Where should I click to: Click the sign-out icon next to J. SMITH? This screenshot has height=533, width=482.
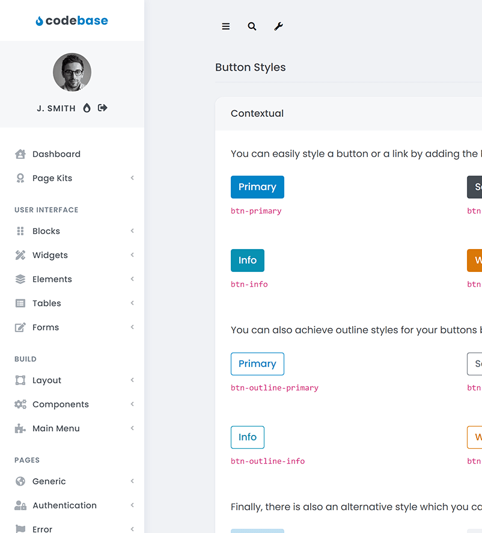[x=102, y=108]
